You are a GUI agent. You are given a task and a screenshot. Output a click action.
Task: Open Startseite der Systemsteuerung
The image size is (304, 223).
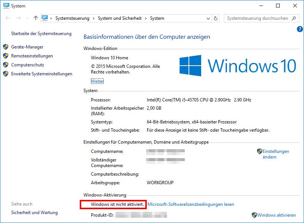tap(41, 34)
